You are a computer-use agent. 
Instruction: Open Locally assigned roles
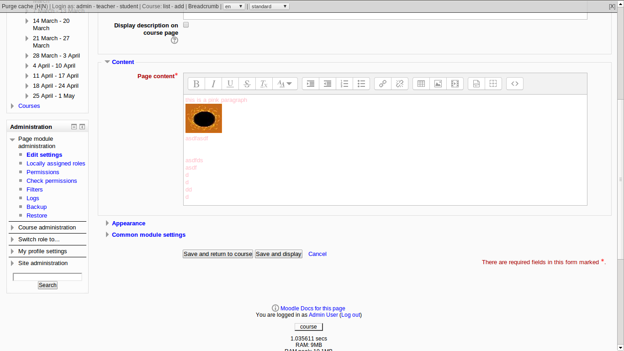(56, 163)
